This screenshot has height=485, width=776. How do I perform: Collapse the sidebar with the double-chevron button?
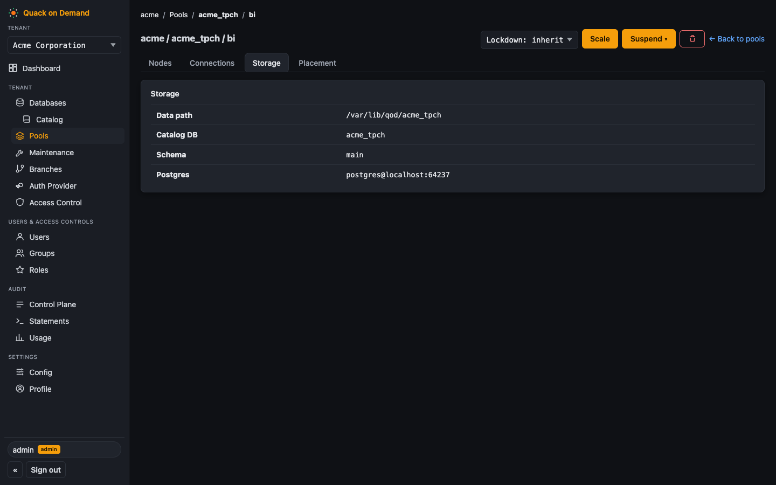tap(15, 470)
